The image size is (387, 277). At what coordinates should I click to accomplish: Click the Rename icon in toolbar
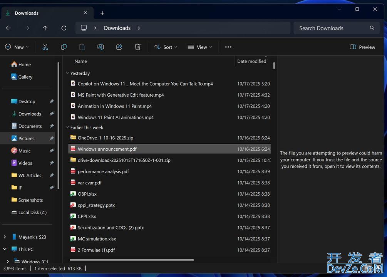pos(101,47)
